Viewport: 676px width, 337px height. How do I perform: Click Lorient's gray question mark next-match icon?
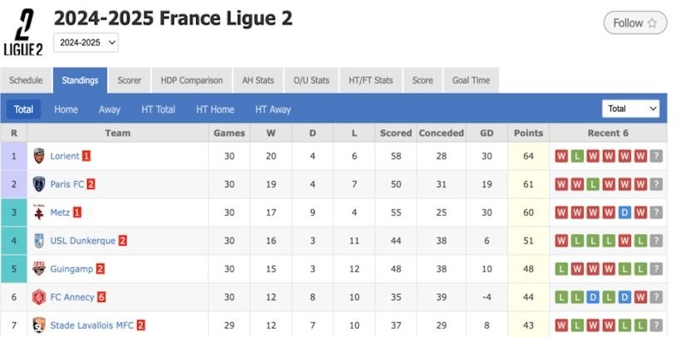656,156
